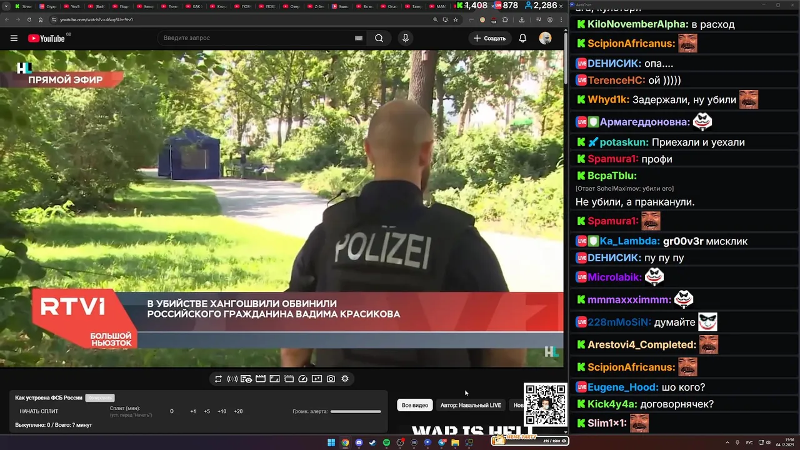Reload the page with the refresh icon
This screenshot has width=800, height=450.
29,19
